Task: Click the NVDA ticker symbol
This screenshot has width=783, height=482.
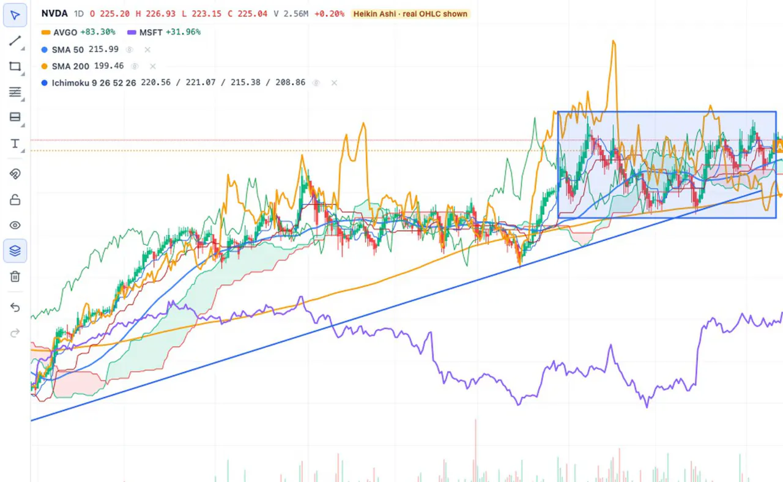Action: (x=54, y=13)
